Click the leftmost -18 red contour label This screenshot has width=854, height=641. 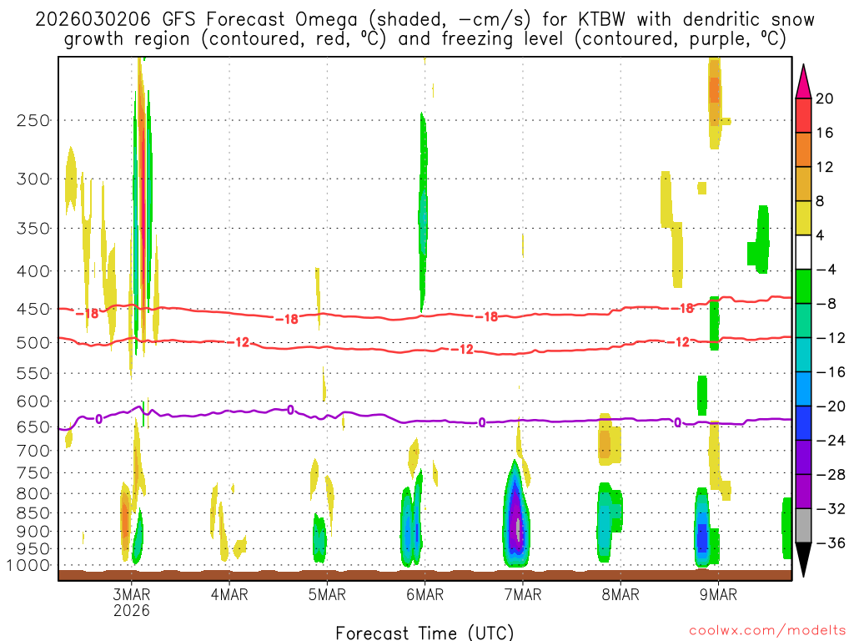click(87, 314)
